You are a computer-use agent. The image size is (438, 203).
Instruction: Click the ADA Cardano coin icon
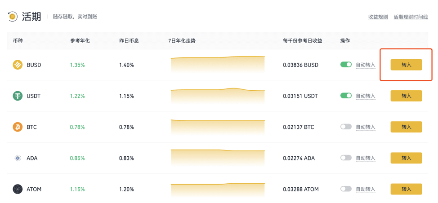(18, 158)
